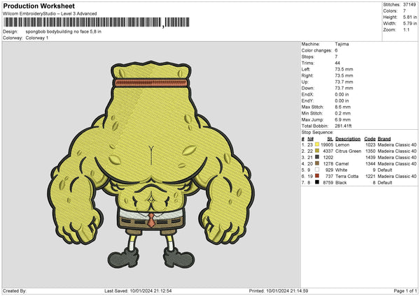
Task: Click the Trims value '44'
Action: coord(337,63)
